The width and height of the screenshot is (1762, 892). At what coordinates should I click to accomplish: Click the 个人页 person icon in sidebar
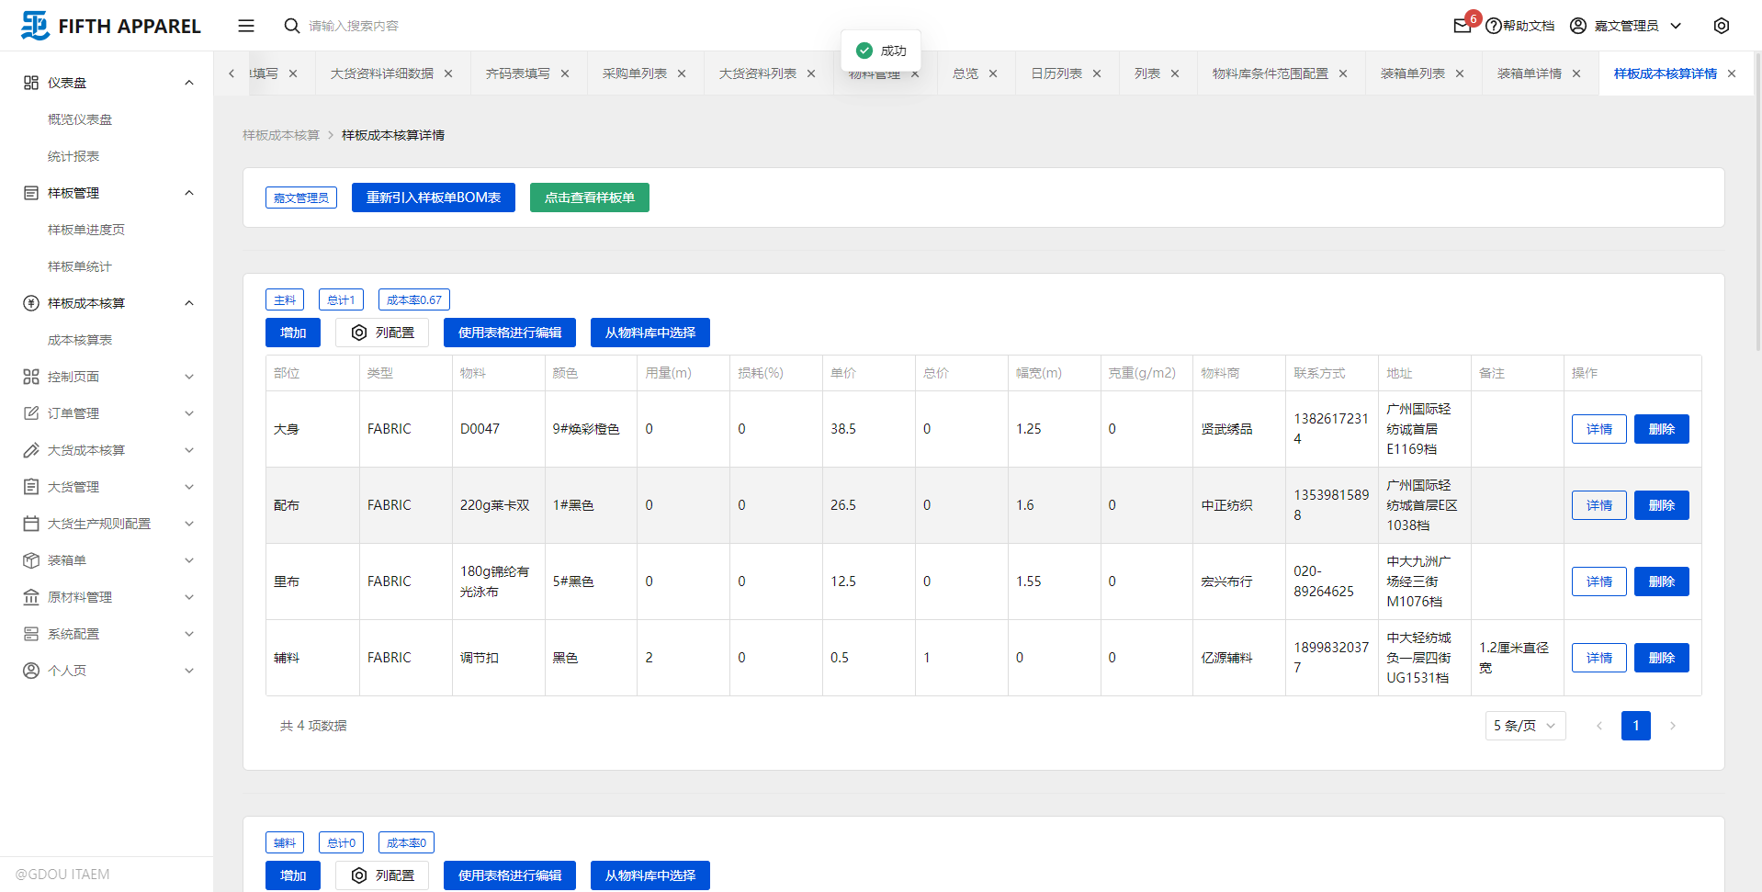pyautogui.click(x=31, y=671)
